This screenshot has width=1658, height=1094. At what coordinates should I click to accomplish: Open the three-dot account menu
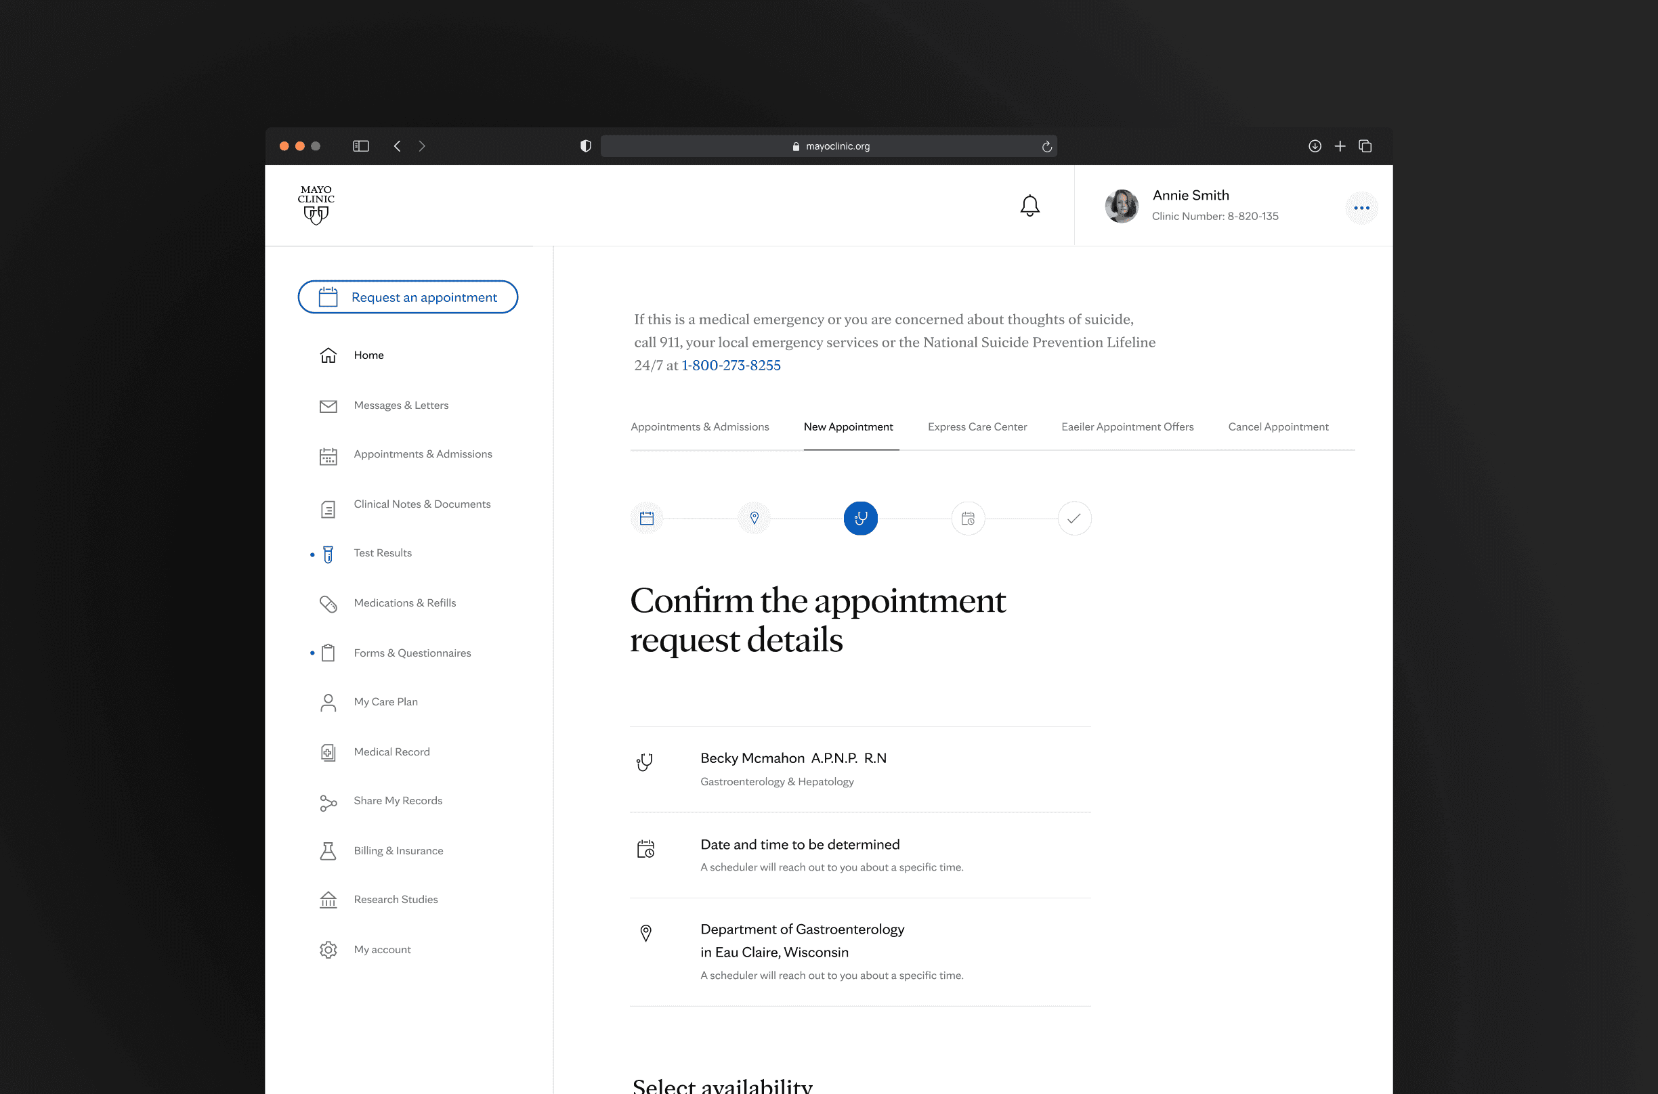(x=1361, y=208)
